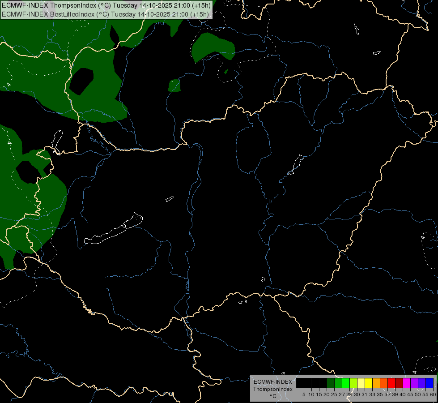Click the legend label ThompsonIndex
Screen dimensions: 438x403
click(273, 389)
